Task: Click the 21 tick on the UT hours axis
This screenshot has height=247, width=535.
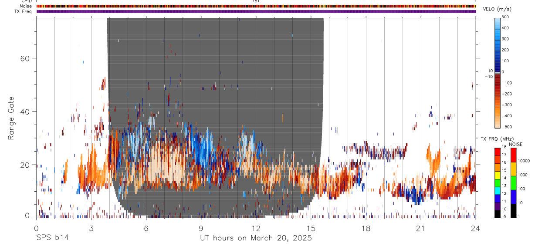Action: 420,228
